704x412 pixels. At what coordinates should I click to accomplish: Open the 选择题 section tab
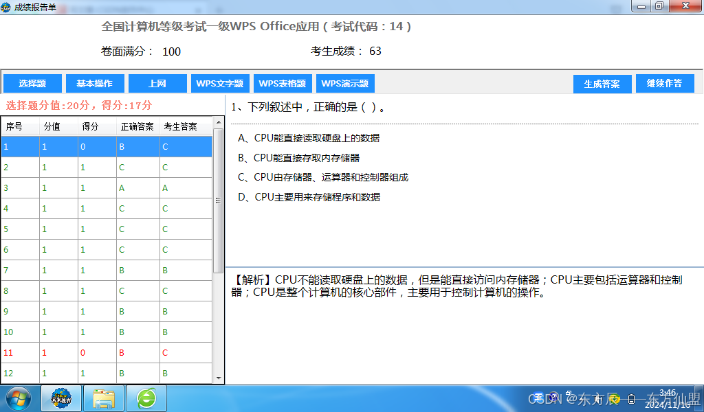32,83
